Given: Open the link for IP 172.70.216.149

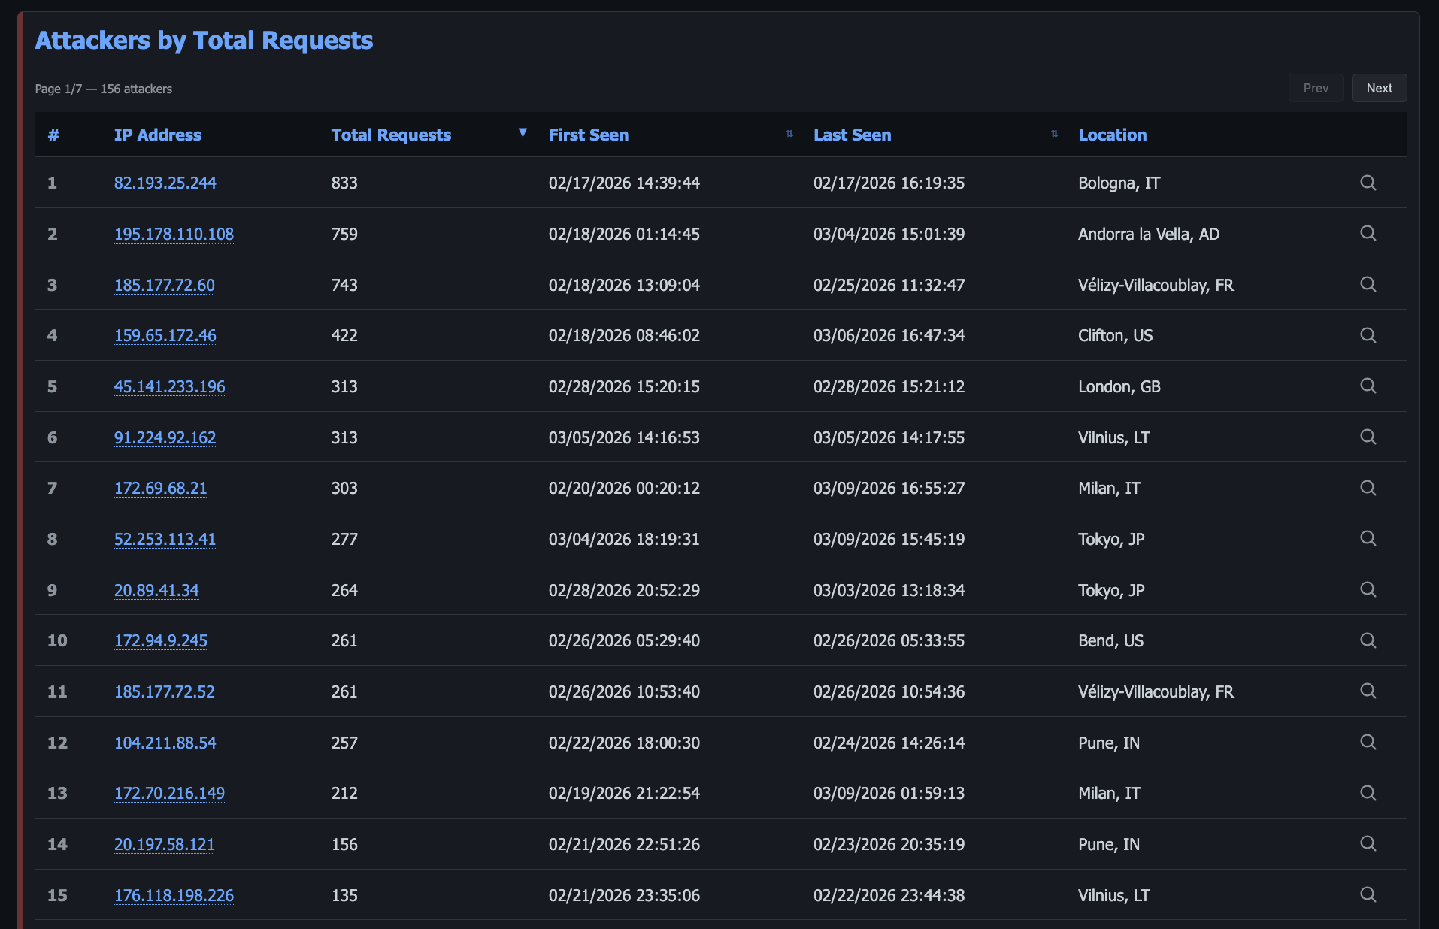Looking at the screenshot, I should pyautogui.click(x=169, y=793).
